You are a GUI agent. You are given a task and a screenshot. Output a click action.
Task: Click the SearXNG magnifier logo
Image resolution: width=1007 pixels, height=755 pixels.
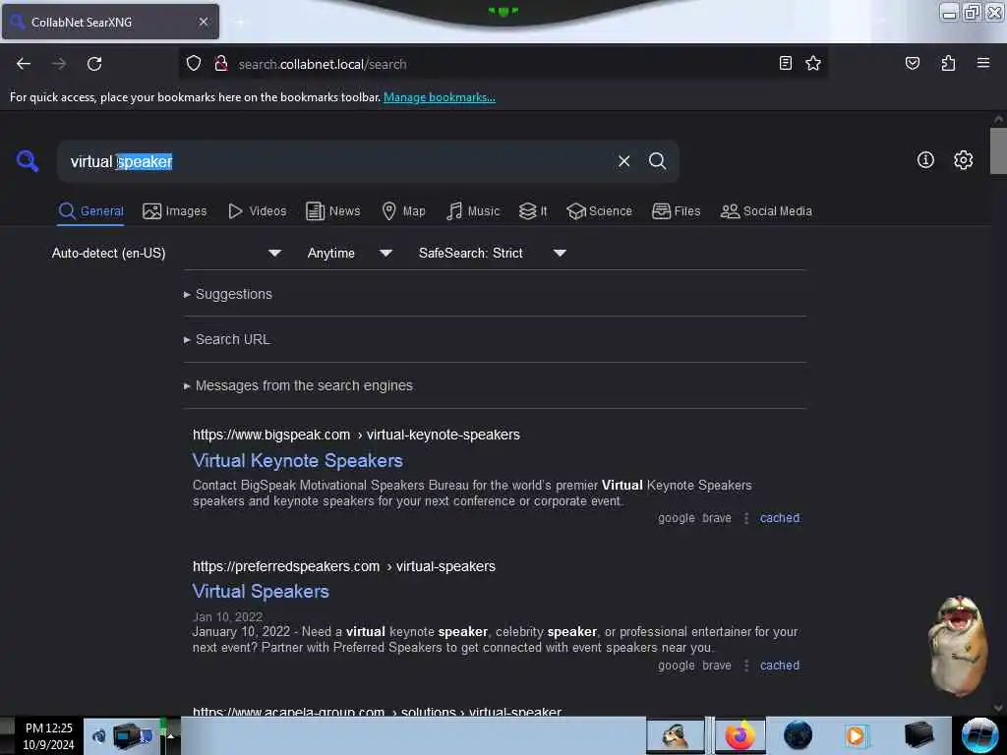(x=28, y=160)
